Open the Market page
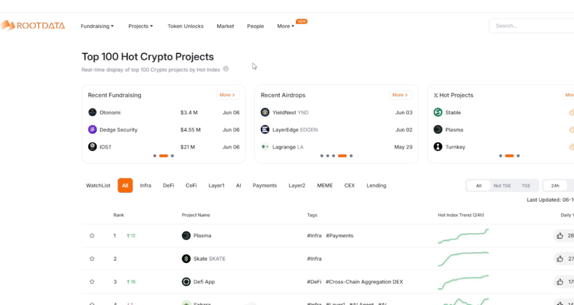 pyautogui.click(x=225, y=26)
